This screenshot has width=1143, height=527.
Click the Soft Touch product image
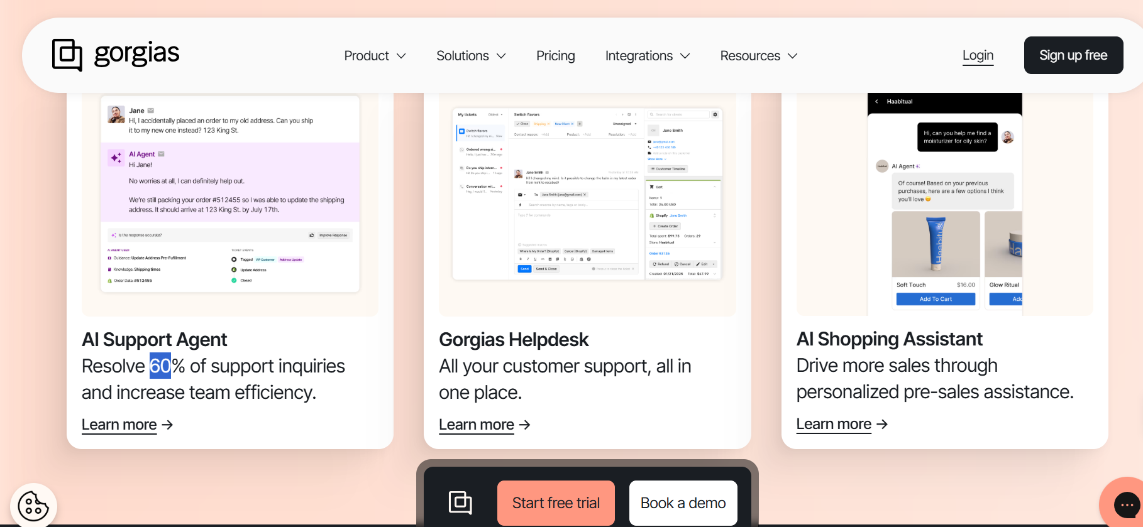(x=936, y=244)
